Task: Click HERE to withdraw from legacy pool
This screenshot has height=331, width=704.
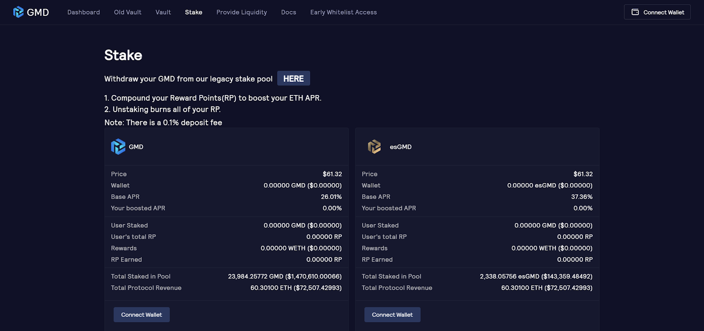Action: click(293, 78)
